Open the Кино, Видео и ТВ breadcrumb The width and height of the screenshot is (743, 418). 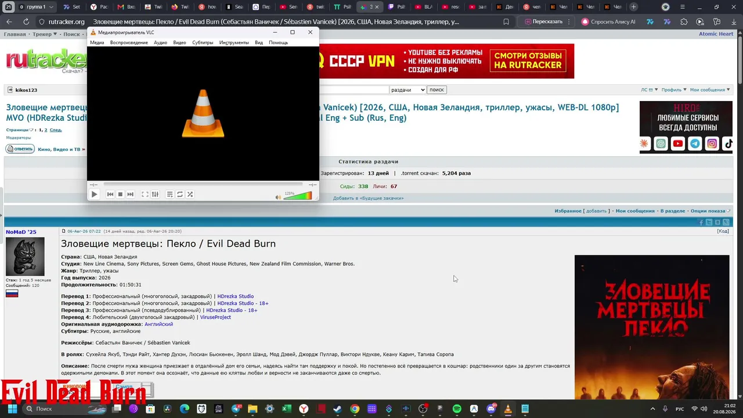click(59, 150)
